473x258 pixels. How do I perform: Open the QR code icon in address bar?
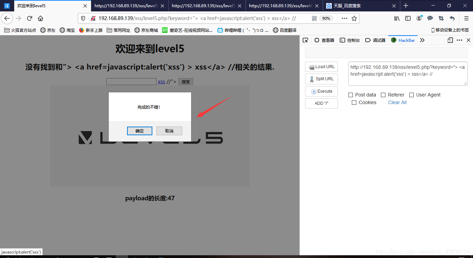pyautogui.click(x=314, y=18)
